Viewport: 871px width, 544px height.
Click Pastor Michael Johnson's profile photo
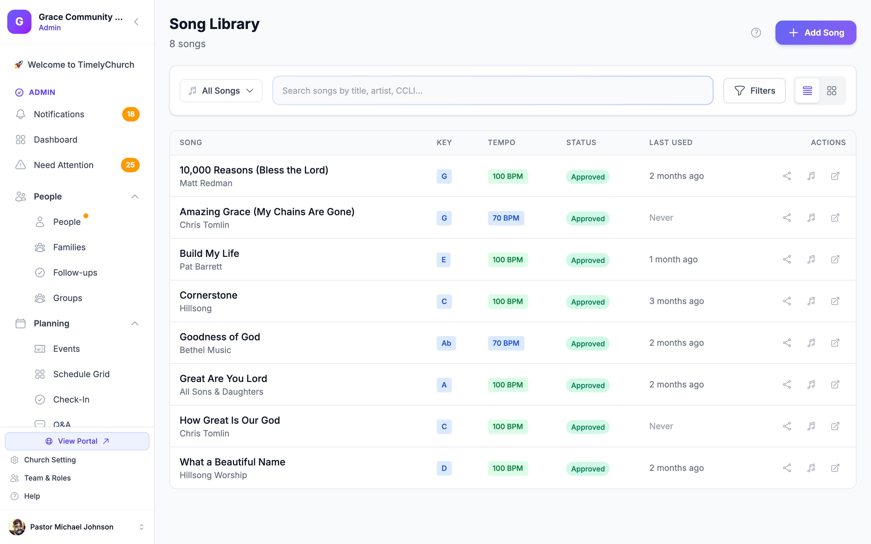pos(17,527)
